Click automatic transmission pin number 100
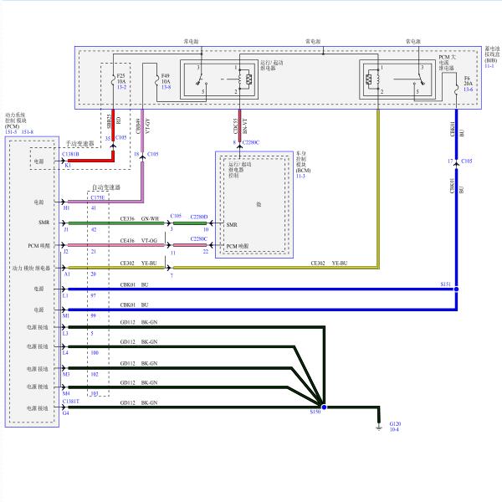This screenshot has height=502, width=502. coord(95,352)
